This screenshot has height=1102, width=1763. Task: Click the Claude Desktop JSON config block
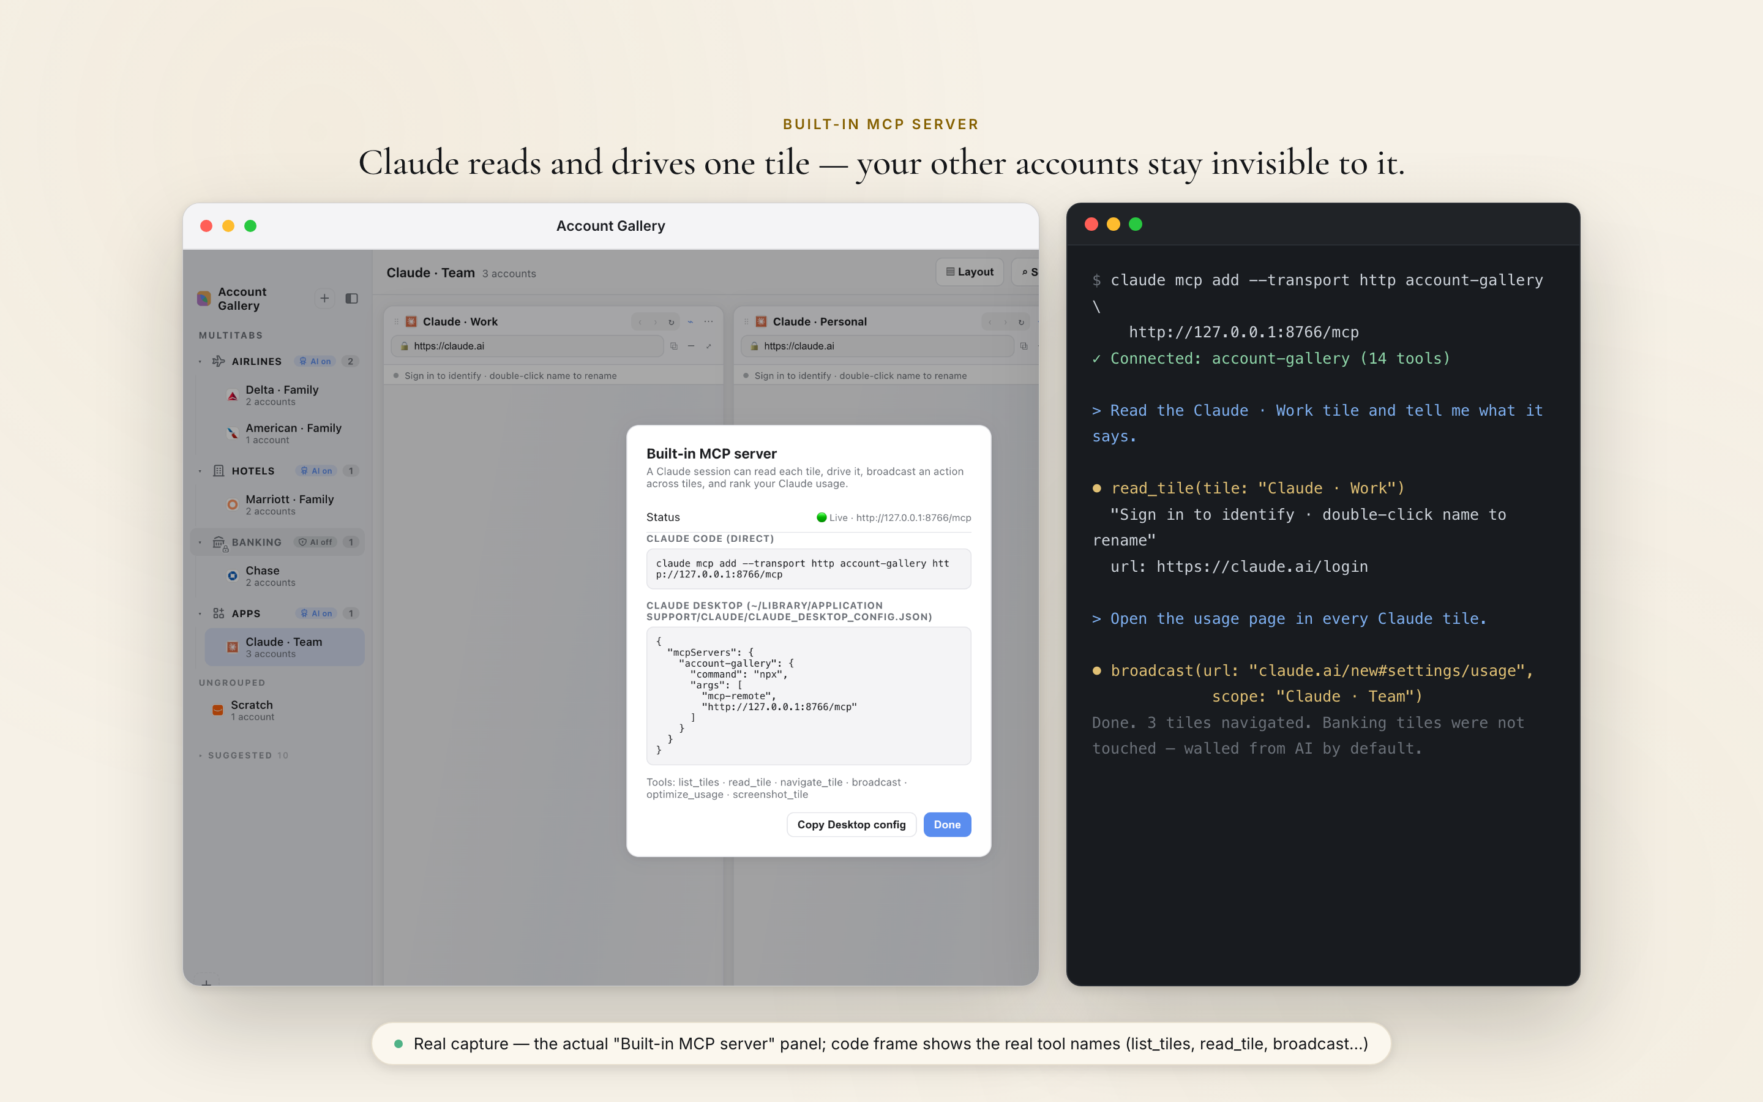tap(809, 696)
